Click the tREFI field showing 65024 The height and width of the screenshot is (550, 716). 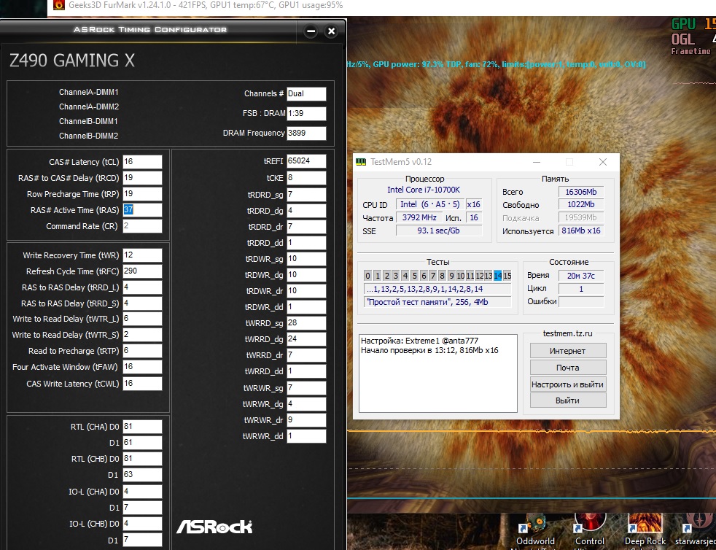click(306, 160)
